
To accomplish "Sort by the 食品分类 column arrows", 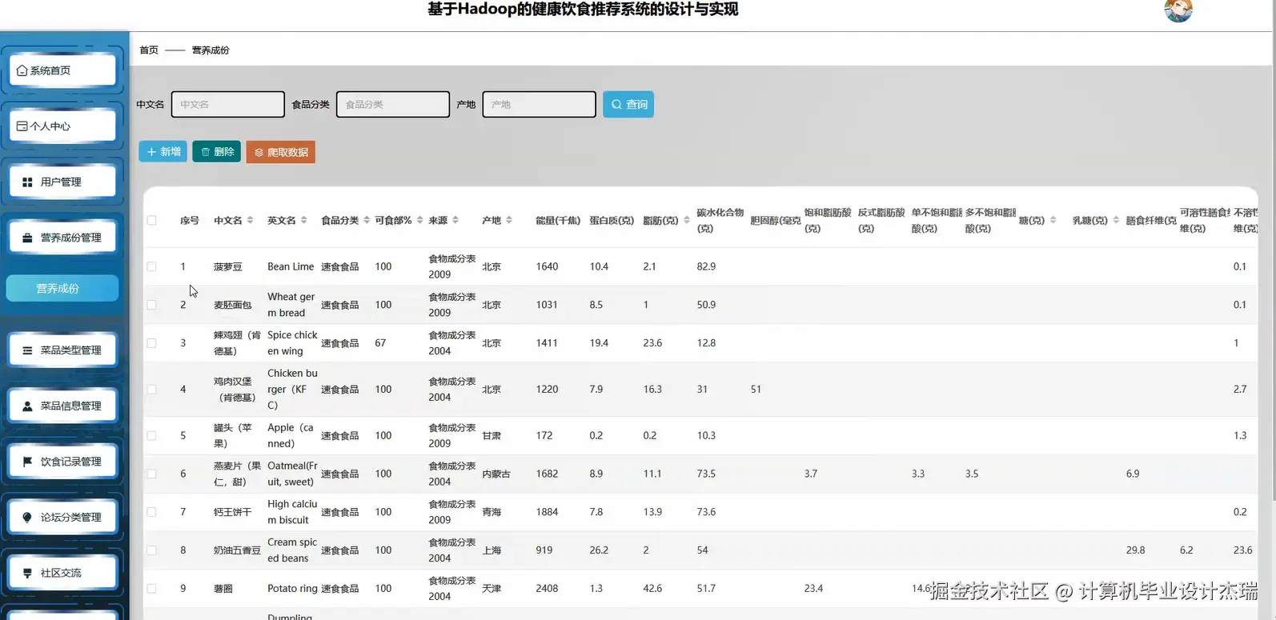I will pos(367,220).
